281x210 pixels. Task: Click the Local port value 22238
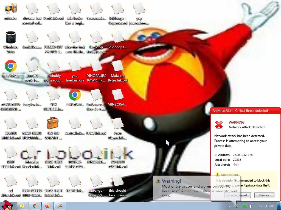click(x=237, y=160)
